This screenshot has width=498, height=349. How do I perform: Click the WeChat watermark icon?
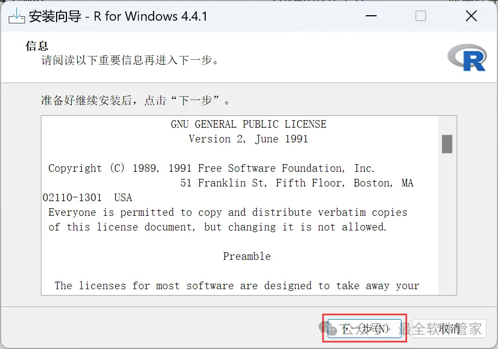tap(328, 329)
